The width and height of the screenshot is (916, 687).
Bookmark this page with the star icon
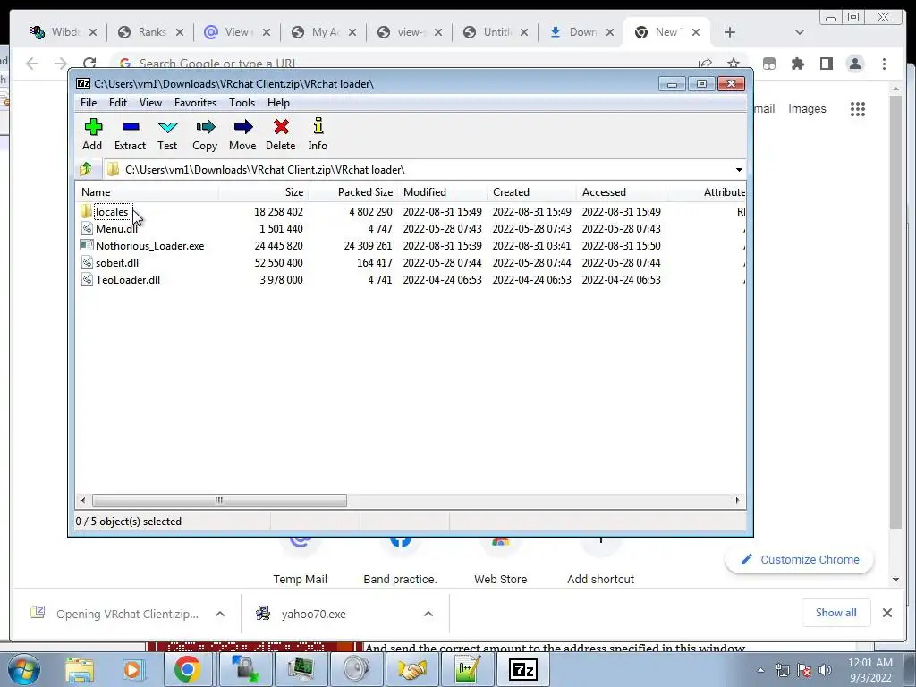click(x=734, y=64)
